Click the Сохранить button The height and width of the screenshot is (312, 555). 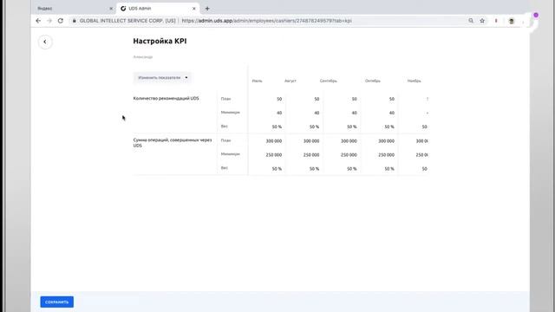pyautogui.click(x=57, y=302)
